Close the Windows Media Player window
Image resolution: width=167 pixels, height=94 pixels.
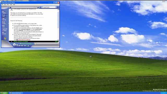(58, 3)
